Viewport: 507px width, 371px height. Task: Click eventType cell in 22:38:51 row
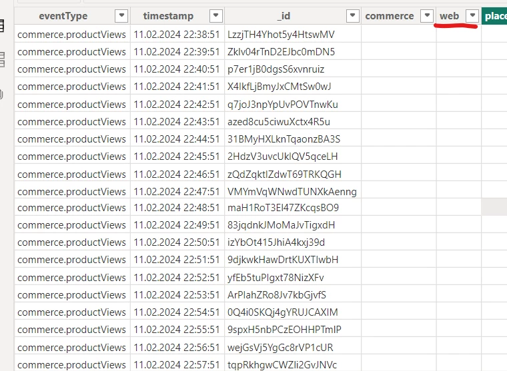(x=72, y=35)
